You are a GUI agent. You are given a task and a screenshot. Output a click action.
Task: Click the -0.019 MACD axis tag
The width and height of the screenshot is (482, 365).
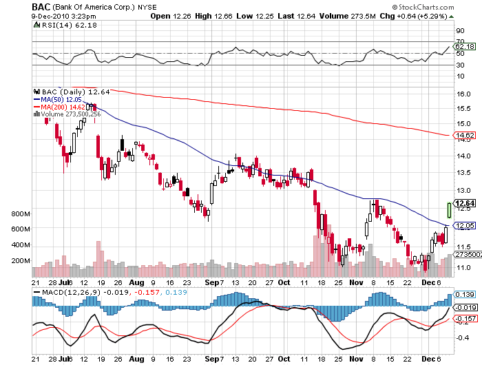pos(465,307)
